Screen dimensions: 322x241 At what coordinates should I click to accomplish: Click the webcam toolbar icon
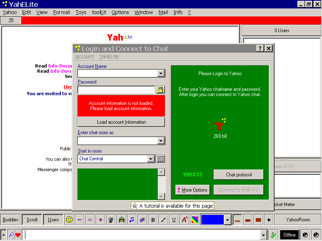pyautogui.click(x=111, y=220)
